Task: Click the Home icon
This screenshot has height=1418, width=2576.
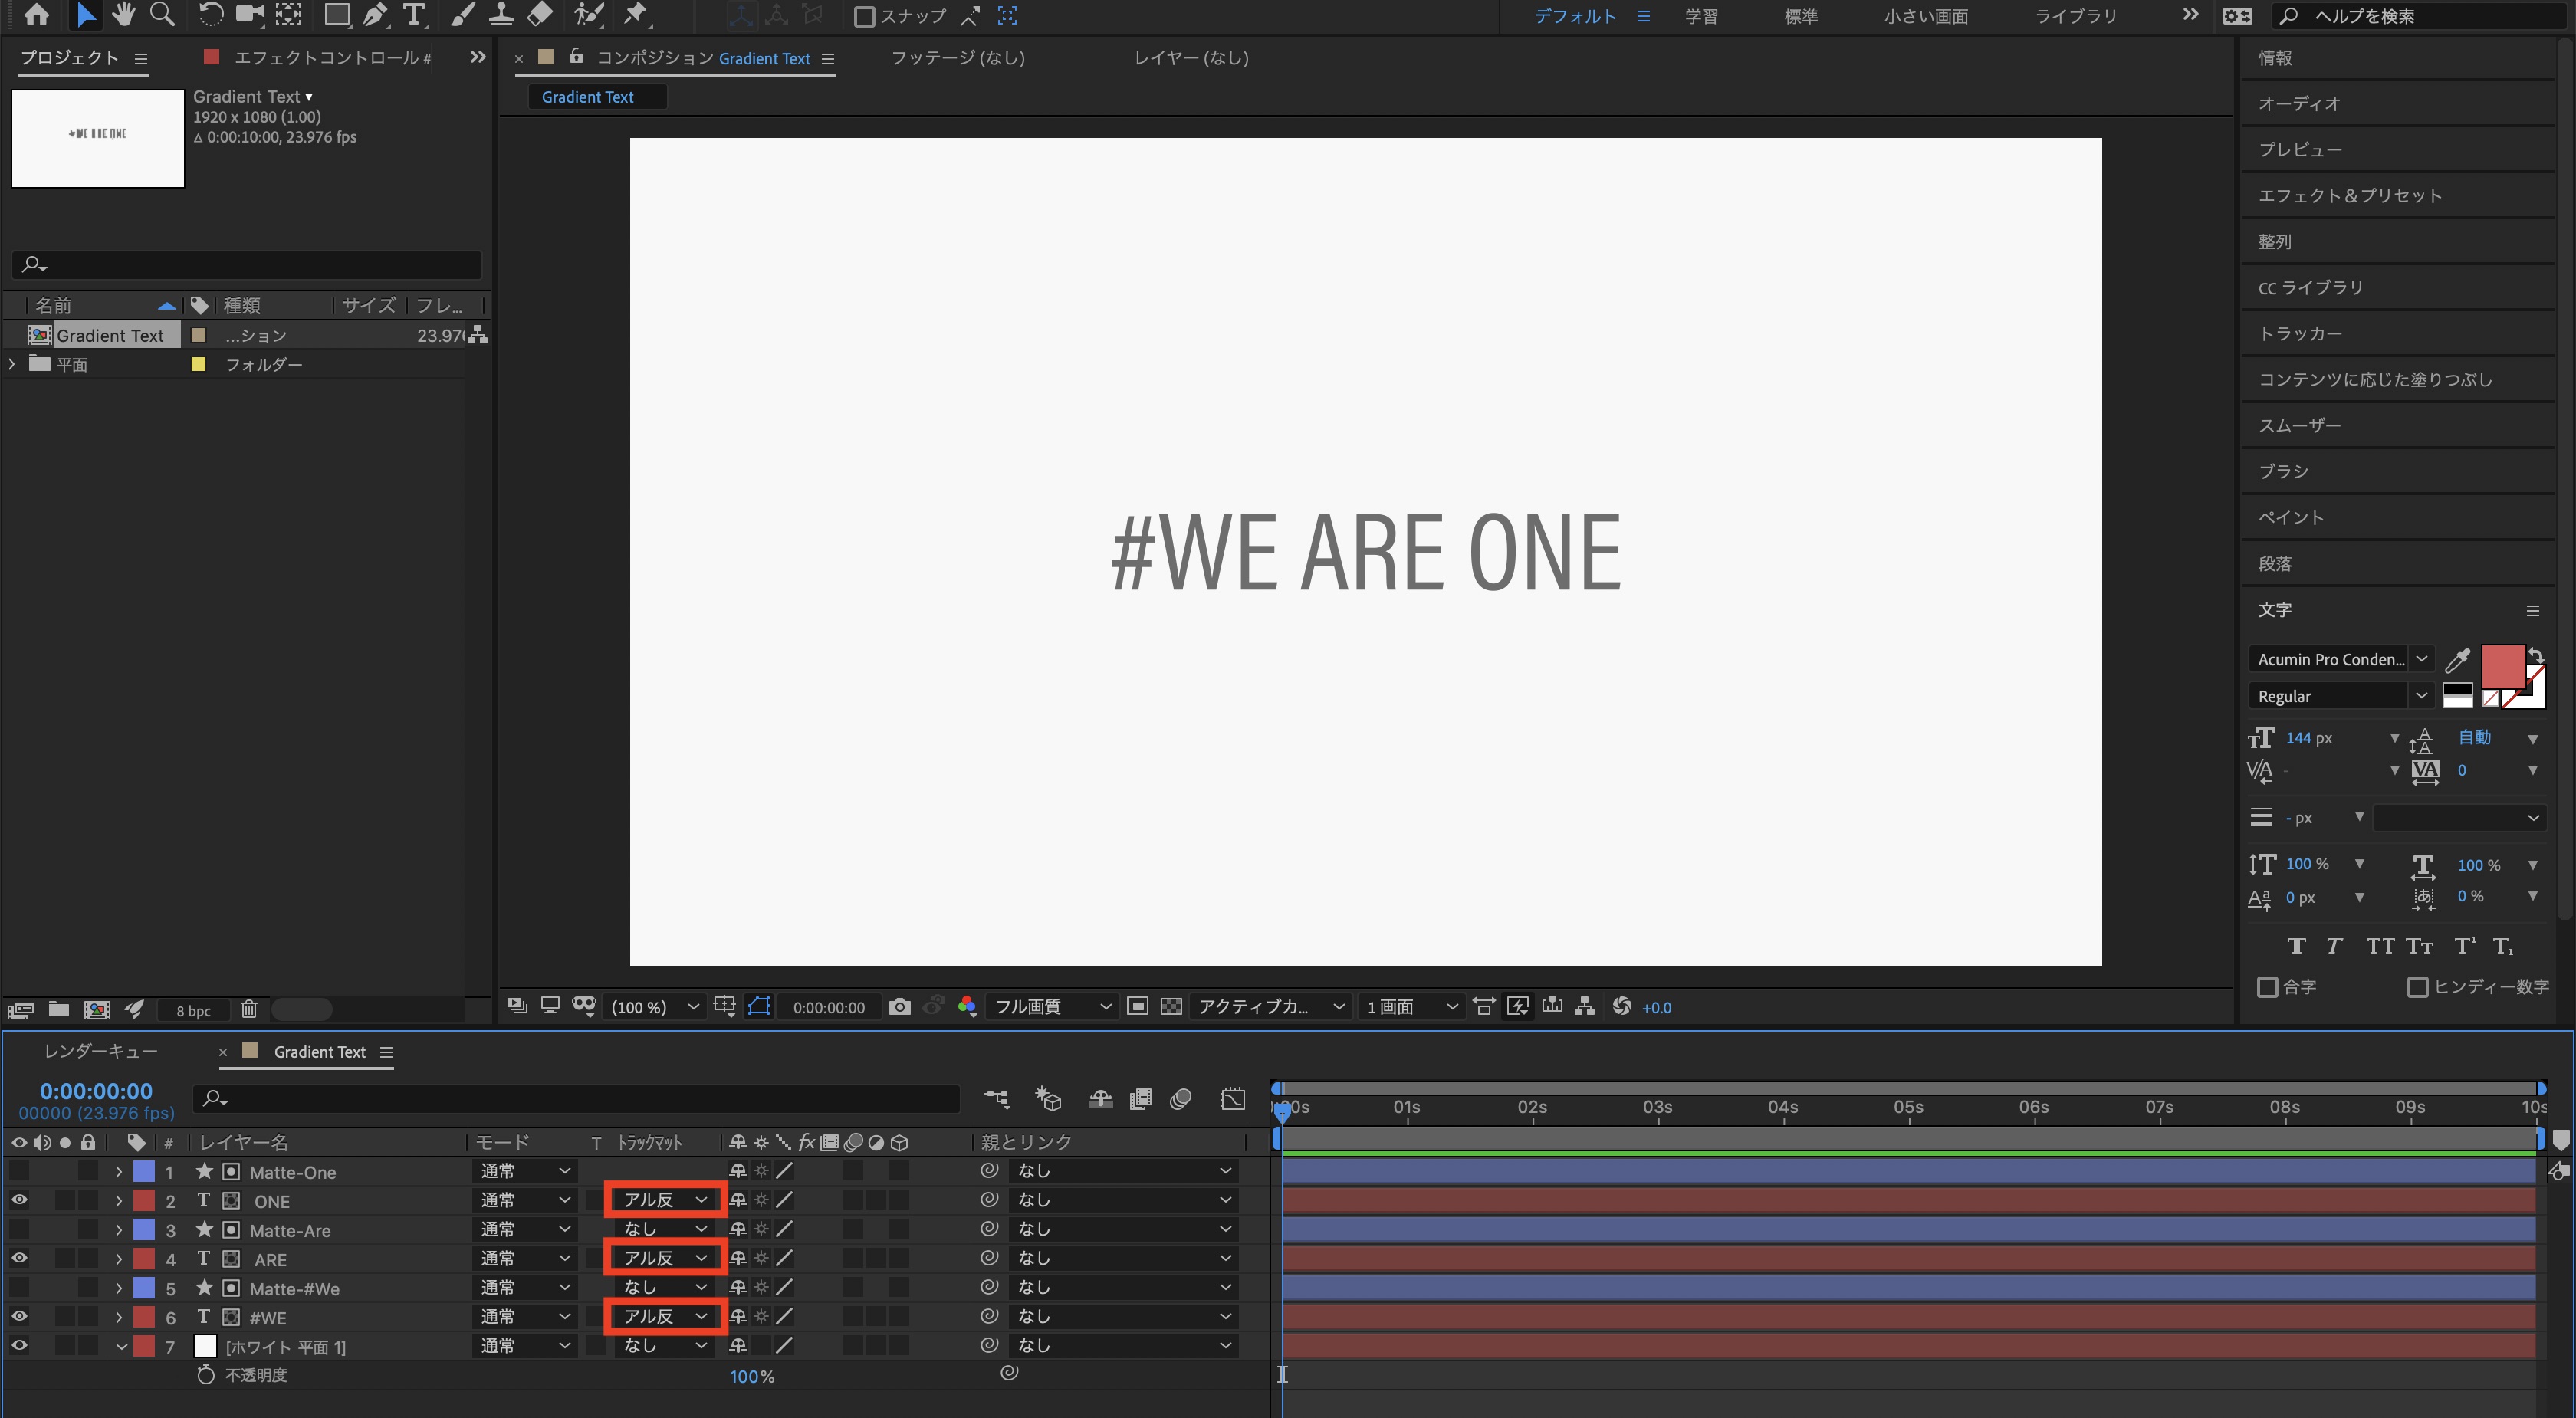Action: tap(36, 14)
